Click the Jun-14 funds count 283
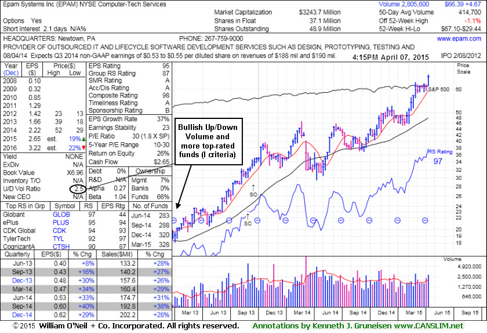Screen dimensions: 487x333 pos(164,215)
